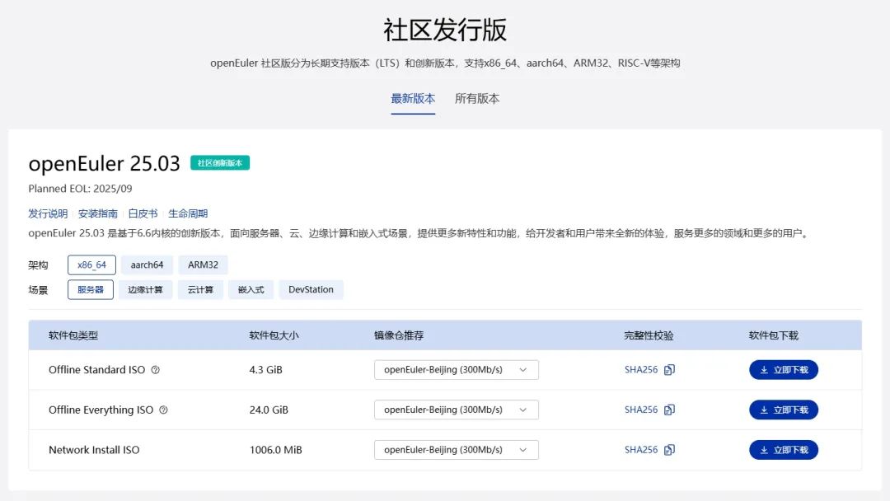890x501 pixels.
Task: Click SHA256 link in Offline Standard ISO row
Action: (641, 370)
